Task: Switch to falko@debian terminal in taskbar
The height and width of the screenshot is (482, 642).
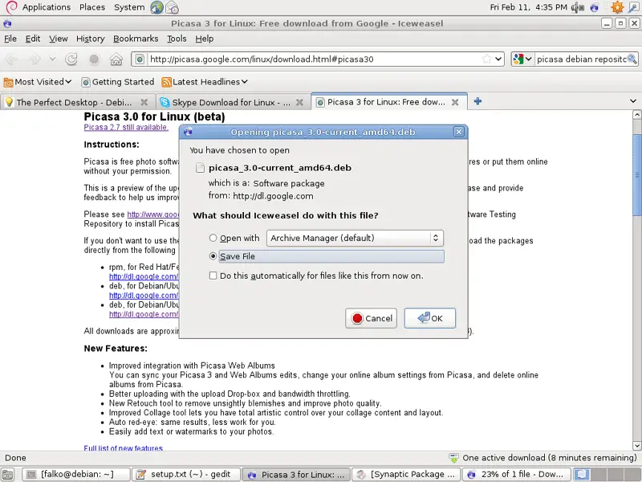Action: (75, 475)
